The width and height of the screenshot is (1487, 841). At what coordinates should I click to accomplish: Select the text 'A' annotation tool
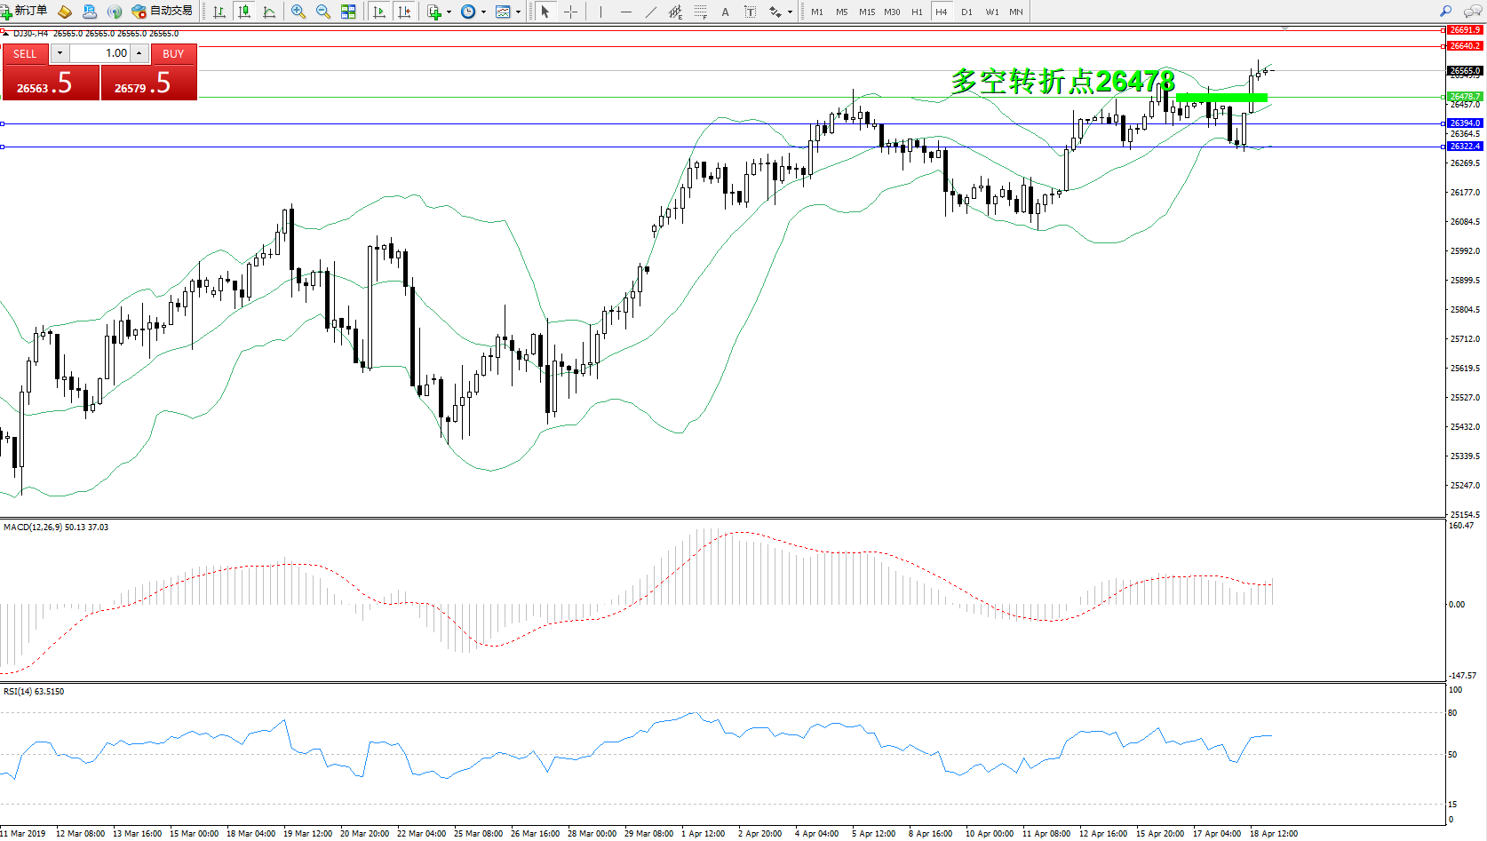pyautogui.click(x=725, y=12)
